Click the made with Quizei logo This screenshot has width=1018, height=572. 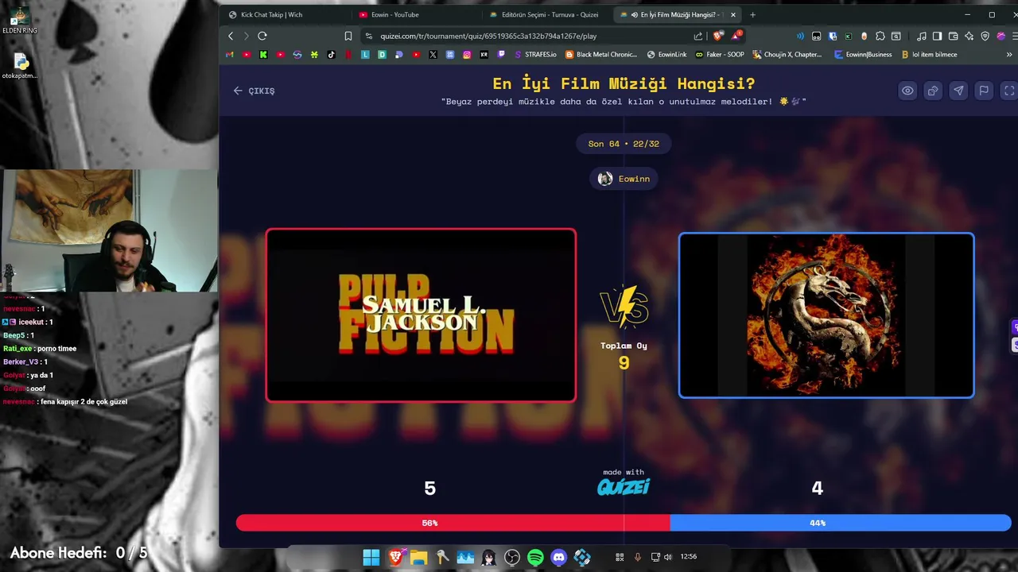[624, 483]
